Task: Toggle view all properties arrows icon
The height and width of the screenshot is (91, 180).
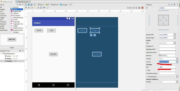Action: point(171,5)
